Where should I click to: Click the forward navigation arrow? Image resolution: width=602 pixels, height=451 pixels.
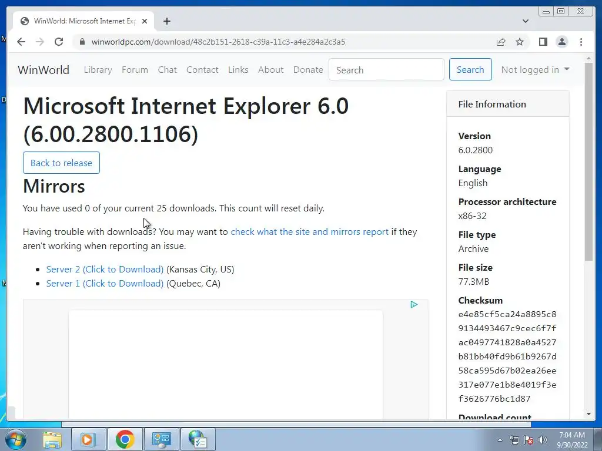40,42
